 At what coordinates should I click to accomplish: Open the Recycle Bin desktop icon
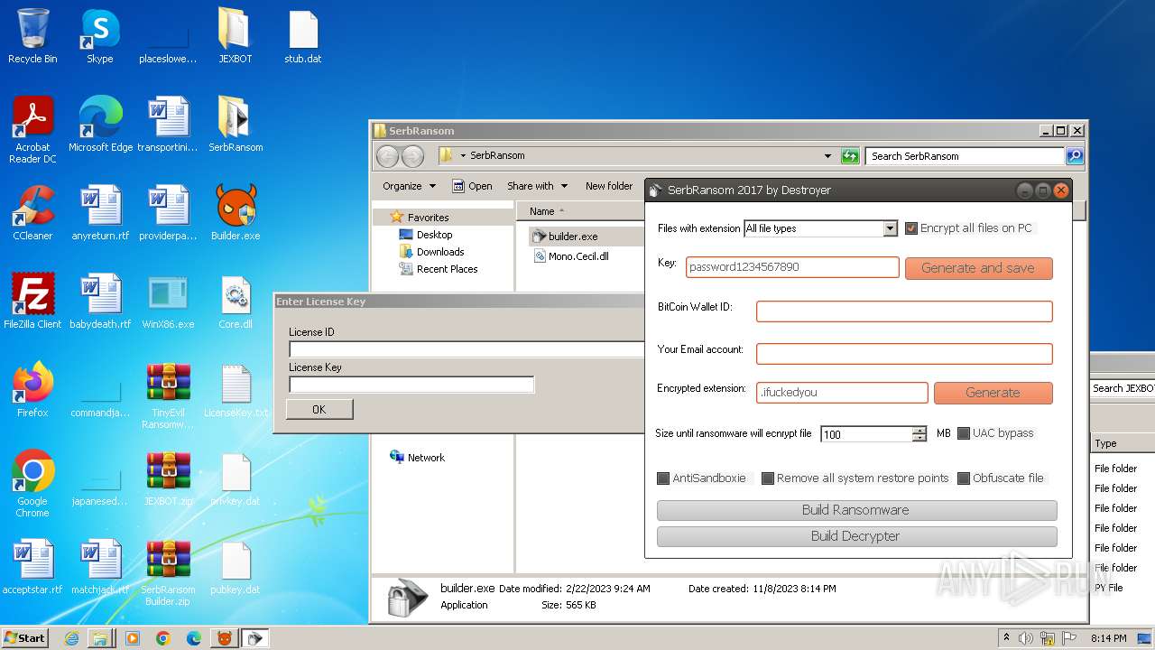pyautogui.click(x=32, y=36)
